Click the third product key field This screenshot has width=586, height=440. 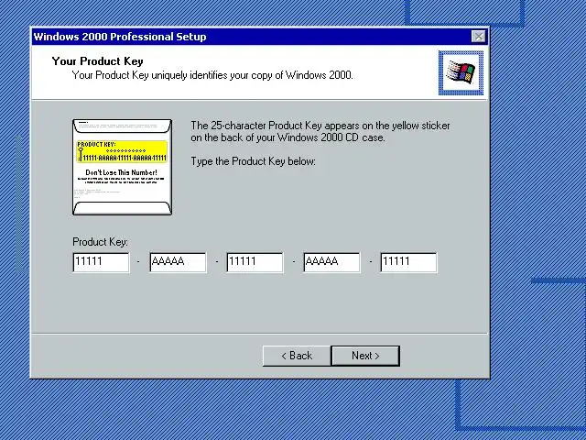click(x=255, y=262)
